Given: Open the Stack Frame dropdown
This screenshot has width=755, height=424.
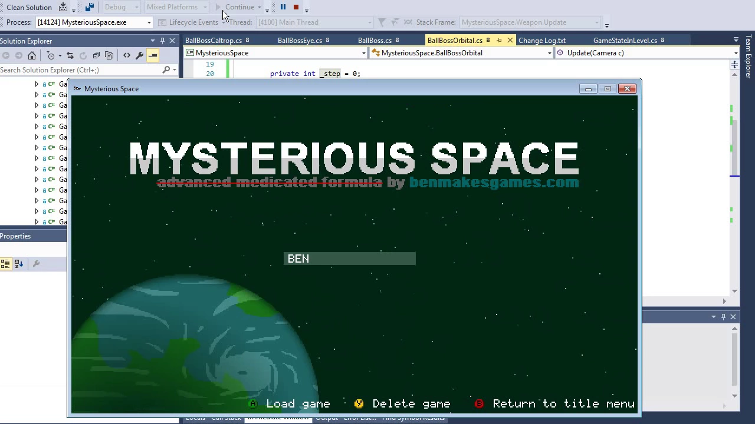Looking at the screenshot, I should pyautogui.click(x=529, y=22).
